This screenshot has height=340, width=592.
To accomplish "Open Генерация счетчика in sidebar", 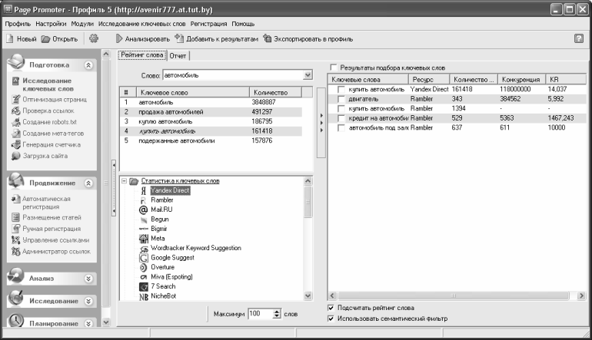I will point(53,144).
